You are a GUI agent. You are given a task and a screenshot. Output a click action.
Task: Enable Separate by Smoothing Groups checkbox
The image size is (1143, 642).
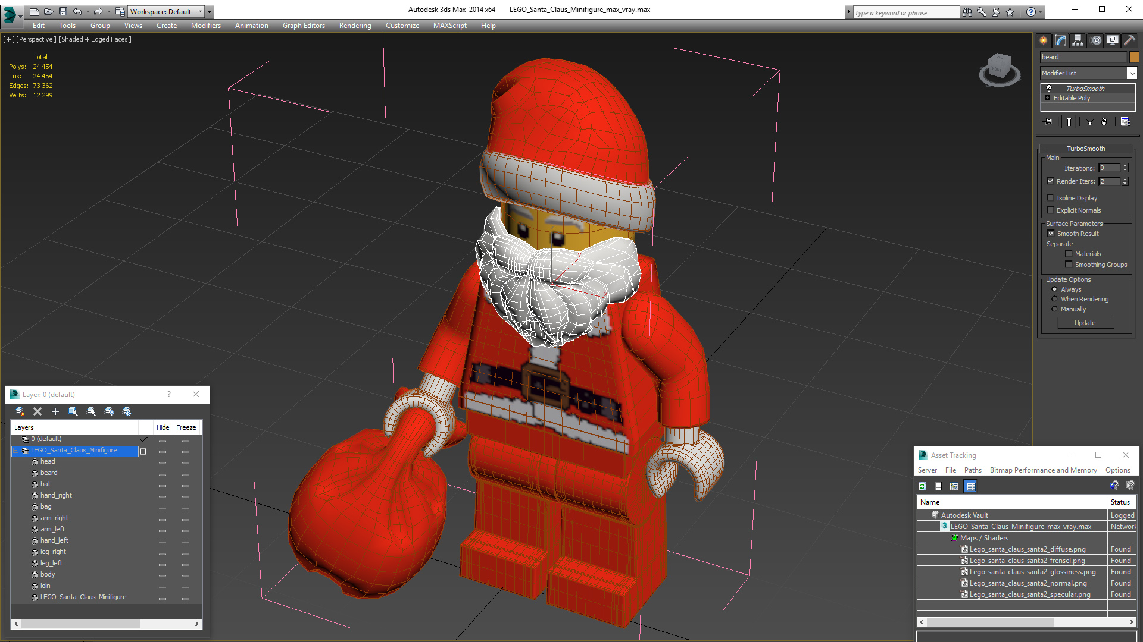(x=1069, y=265)
